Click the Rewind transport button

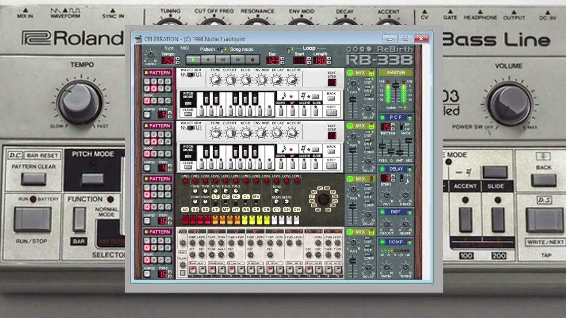tap(223, 60)
